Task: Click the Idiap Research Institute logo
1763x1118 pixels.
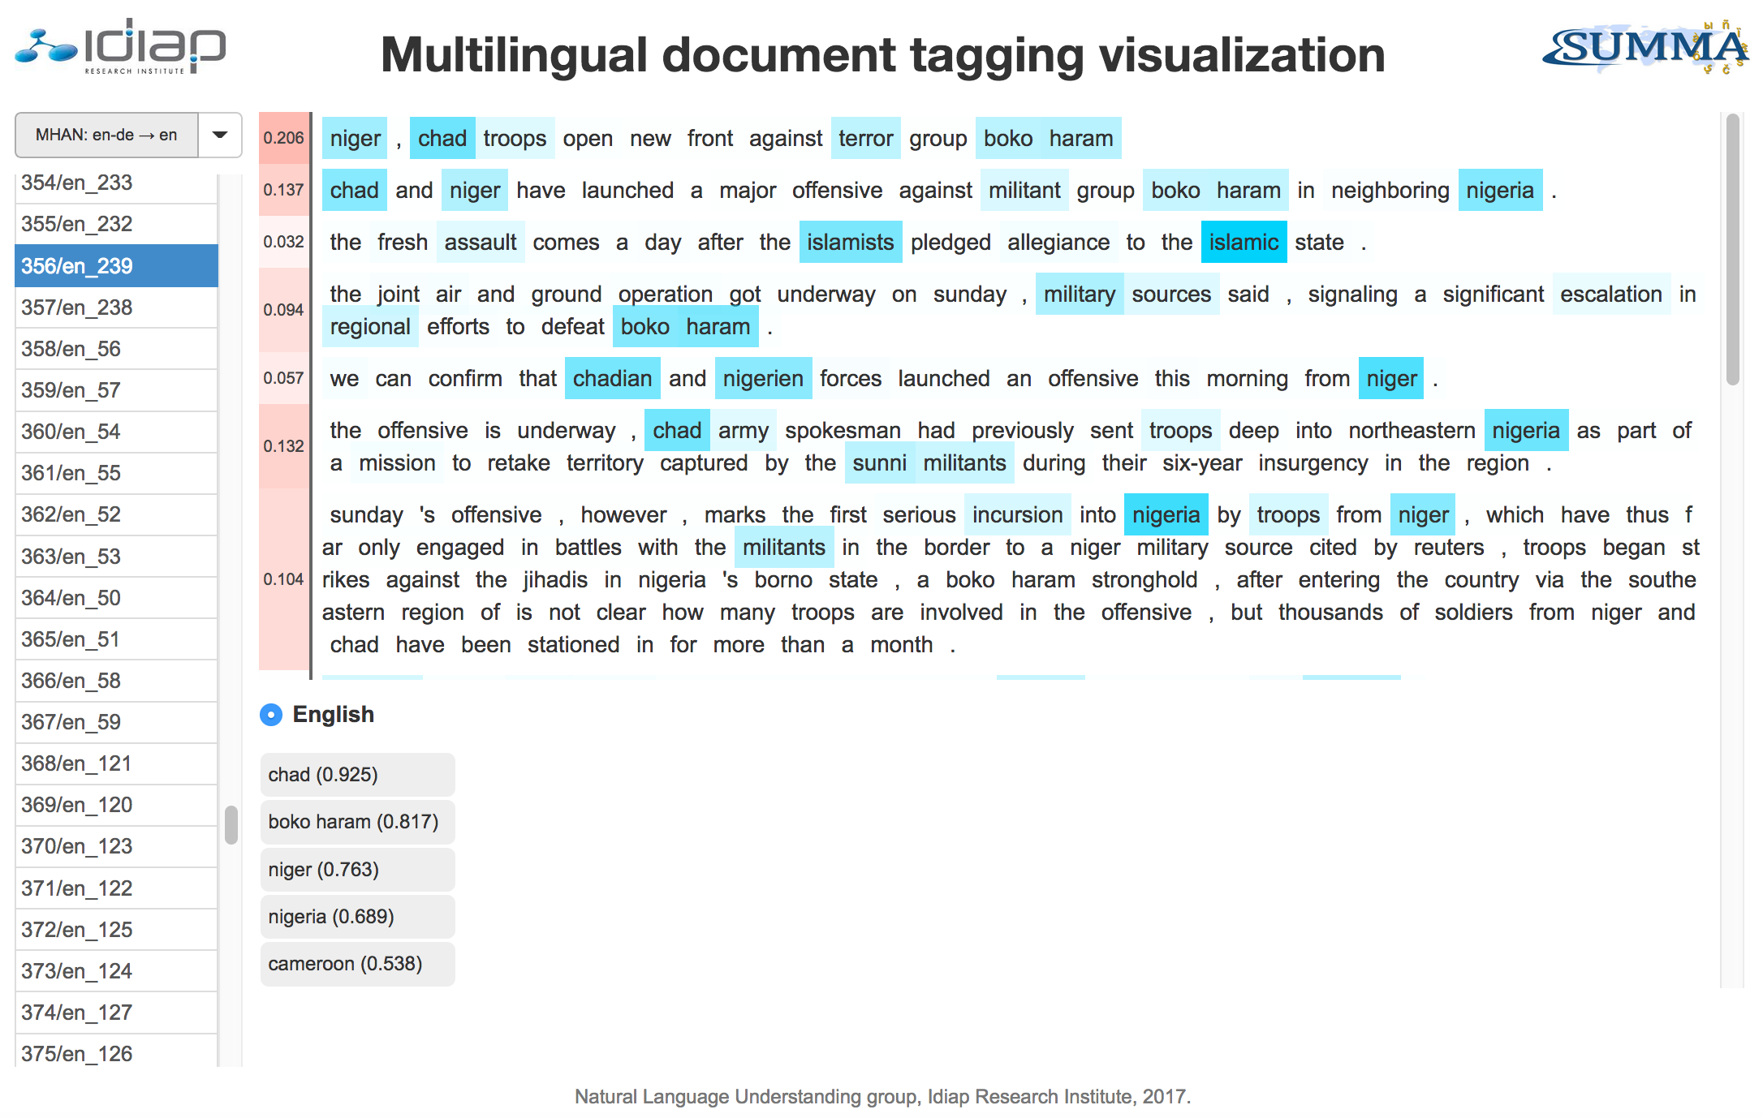Action: [x=122, y=51]
